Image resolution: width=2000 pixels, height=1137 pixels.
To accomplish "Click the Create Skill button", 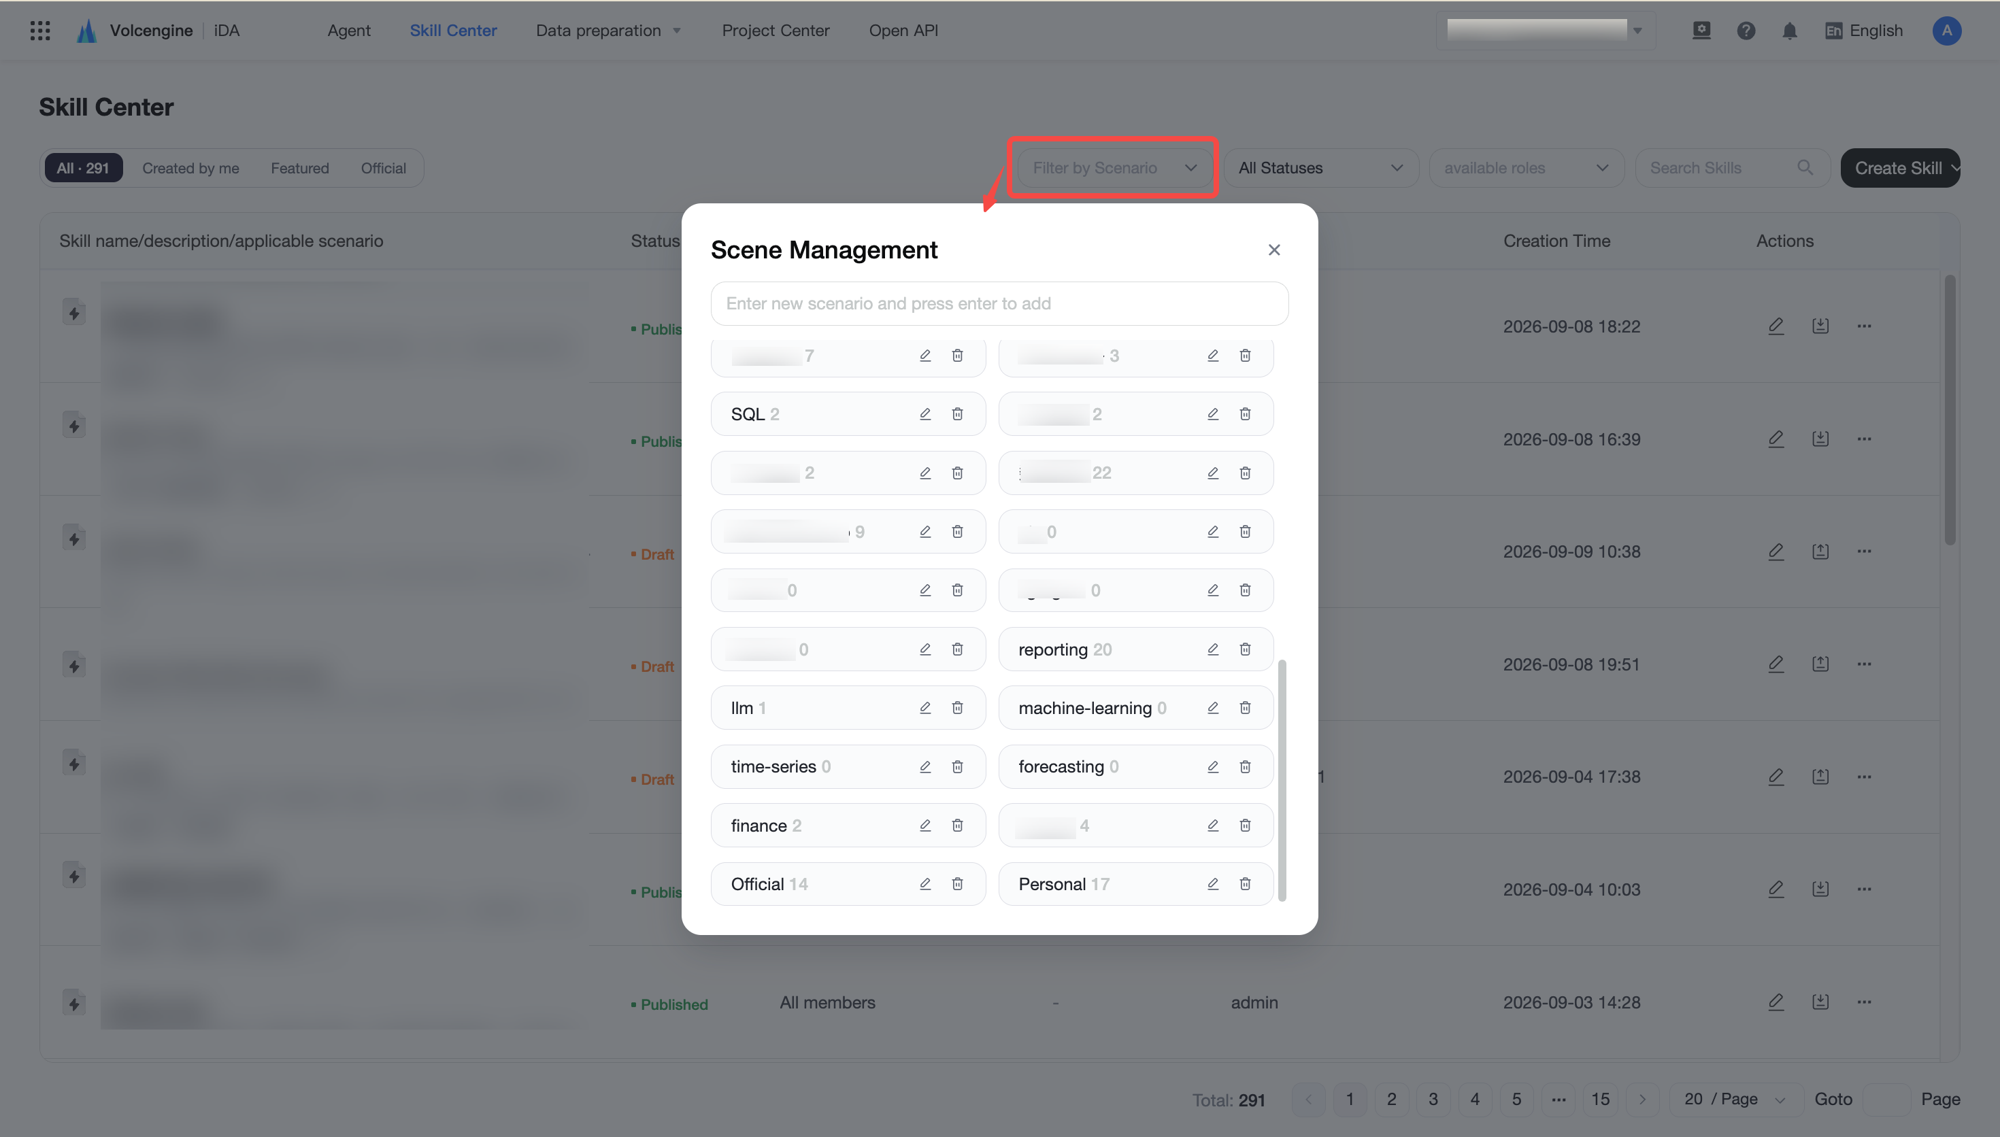I will [1899, 168].
